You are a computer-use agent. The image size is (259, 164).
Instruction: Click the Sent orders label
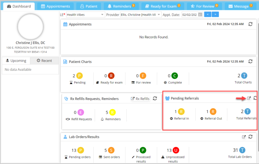point(112,157)
